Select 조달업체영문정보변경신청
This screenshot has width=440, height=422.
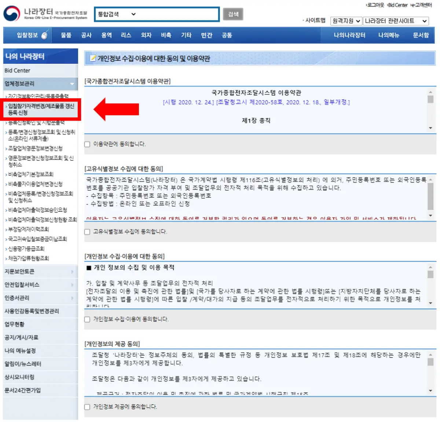tap(34, 148)
